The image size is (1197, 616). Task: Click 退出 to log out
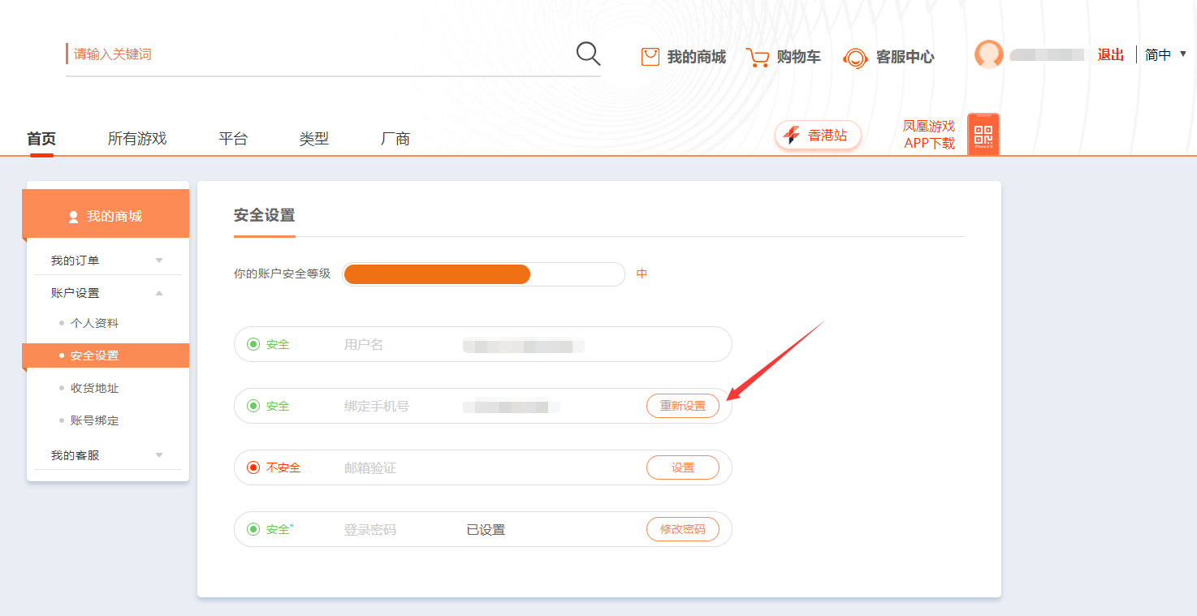point(1110,54)
